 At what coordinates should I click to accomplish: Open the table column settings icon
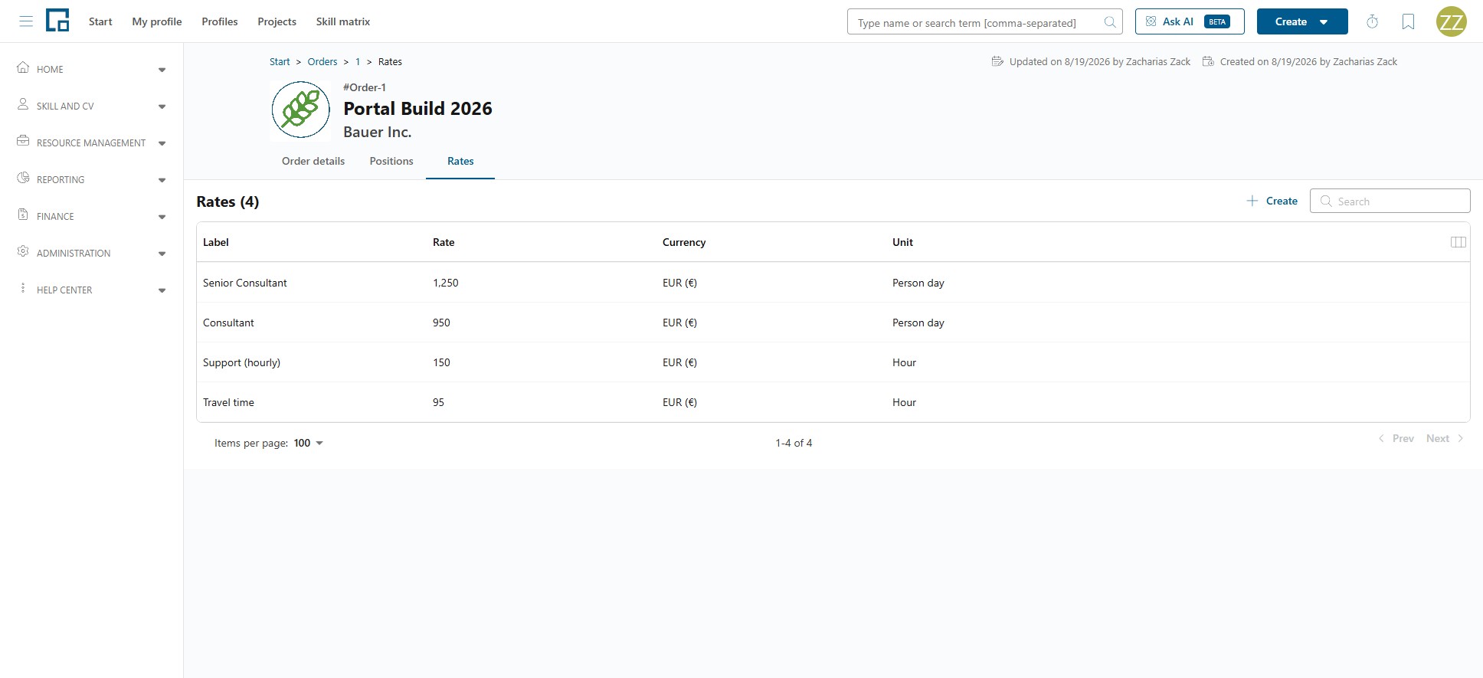pyautogui.click(x=1458, y=242)
